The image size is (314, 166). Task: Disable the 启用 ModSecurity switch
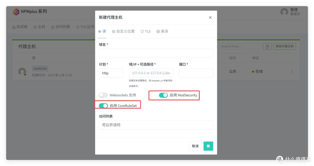pos(163,95)
